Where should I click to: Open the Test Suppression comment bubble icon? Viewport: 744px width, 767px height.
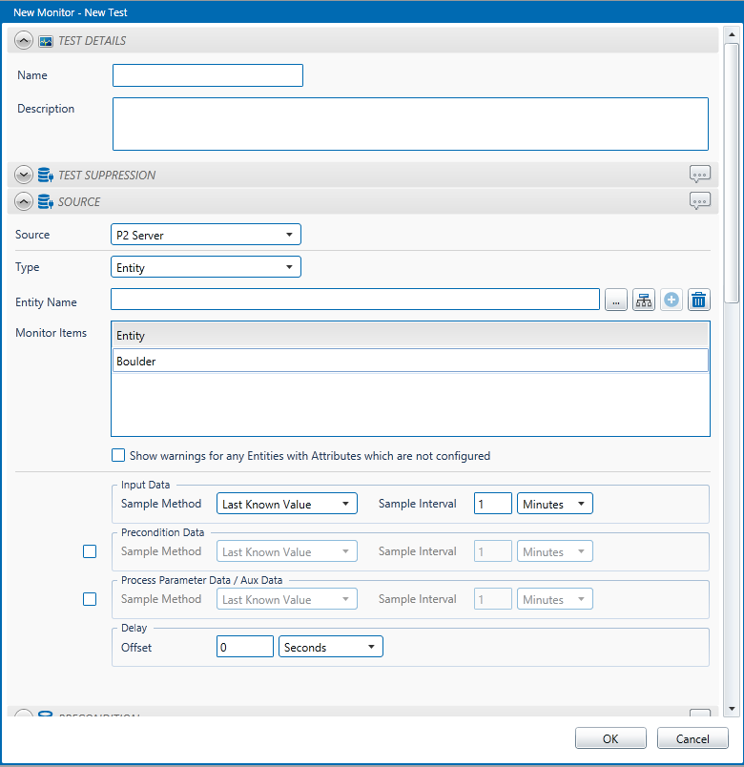pos(700,175)
